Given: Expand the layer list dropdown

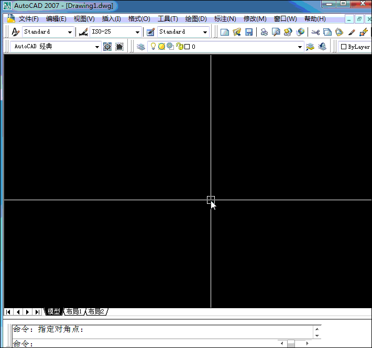Looking at the screenshot, I should [300, 47].
